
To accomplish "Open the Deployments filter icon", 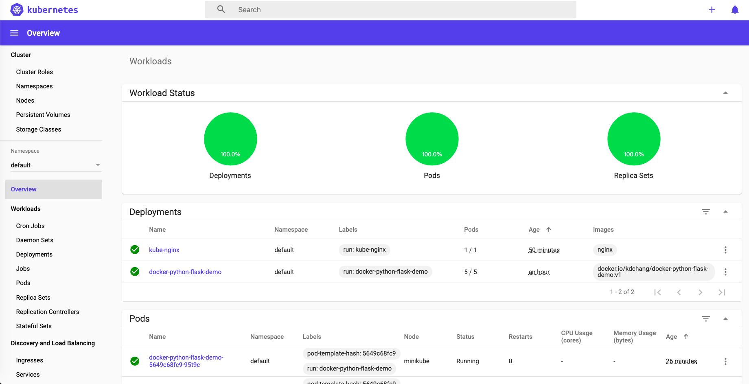I will coord(705,212).
